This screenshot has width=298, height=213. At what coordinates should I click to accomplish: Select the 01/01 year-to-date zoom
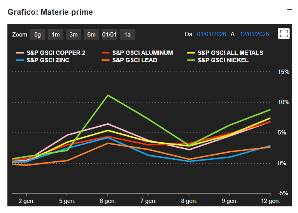[109, 34]
